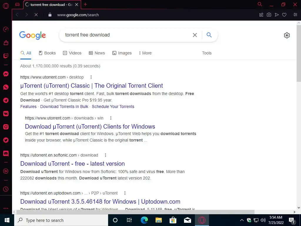Open options for utorrent.com desktop result
301x226 pixels.
(91, 77)
